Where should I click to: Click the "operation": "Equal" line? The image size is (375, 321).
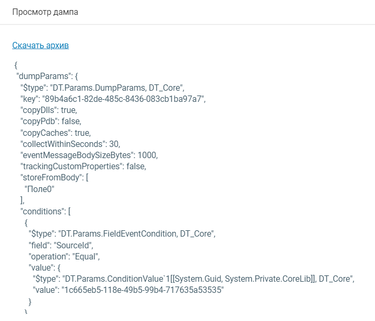[64, 256]
